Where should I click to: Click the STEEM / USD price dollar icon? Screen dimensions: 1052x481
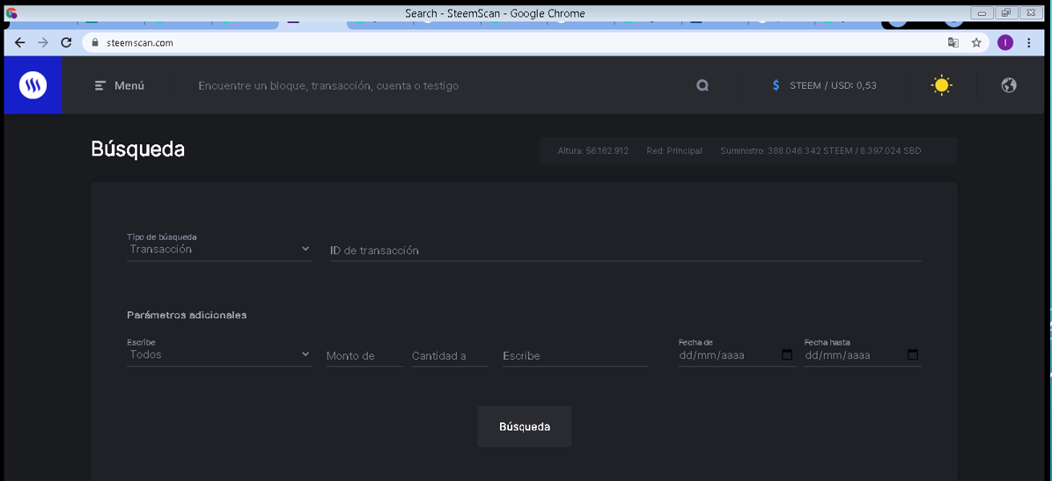(x=776, y=86)
